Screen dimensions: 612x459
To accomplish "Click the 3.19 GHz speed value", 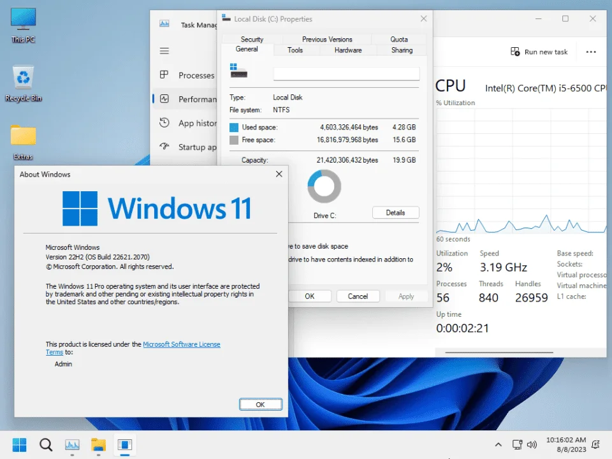I will 503,267.
